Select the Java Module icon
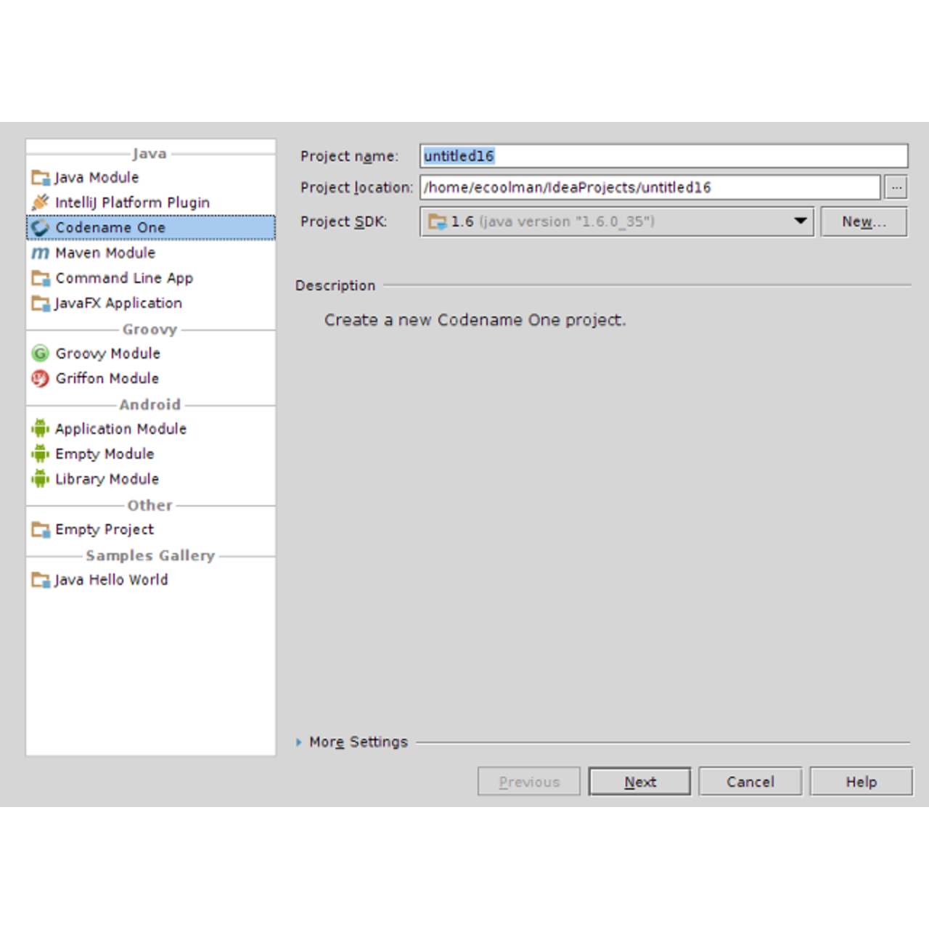 [x=41, y=178]
